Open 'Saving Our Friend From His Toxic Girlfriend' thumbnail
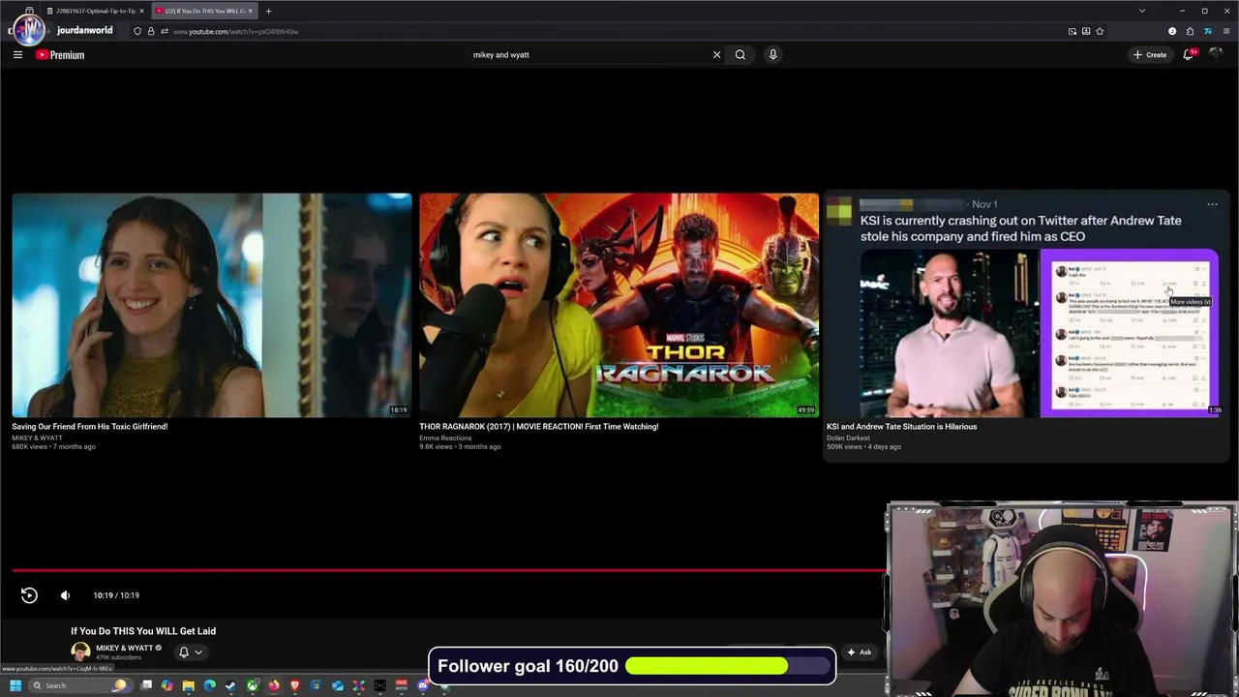 pyautogui.click(x=212, y=305)
